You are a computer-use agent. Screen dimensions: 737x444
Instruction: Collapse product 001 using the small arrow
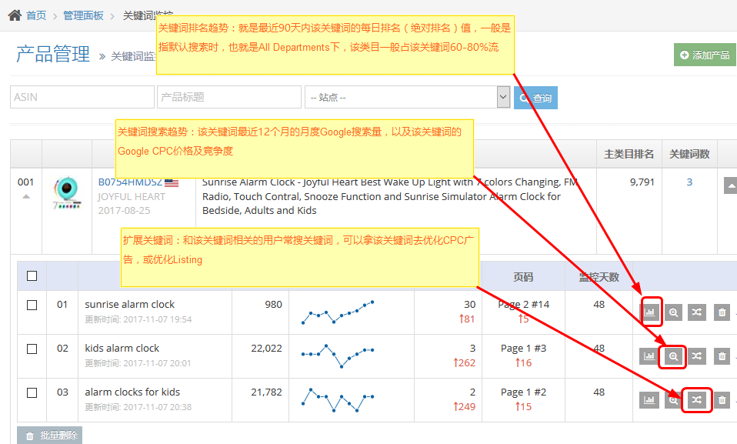pos(26,197)
